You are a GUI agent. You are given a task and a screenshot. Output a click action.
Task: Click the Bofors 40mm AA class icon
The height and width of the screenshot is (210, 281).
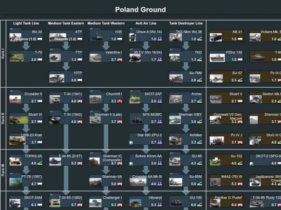tap(160, 163)
